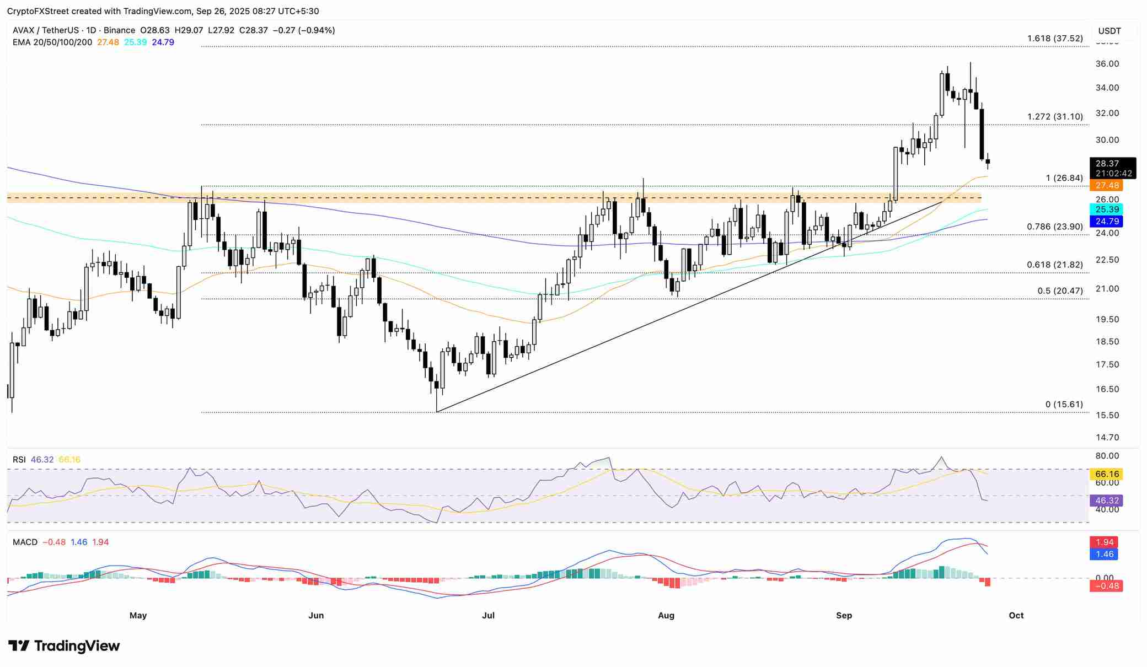Click the cyan 25.39 EMA price tag

point(1106,209)
